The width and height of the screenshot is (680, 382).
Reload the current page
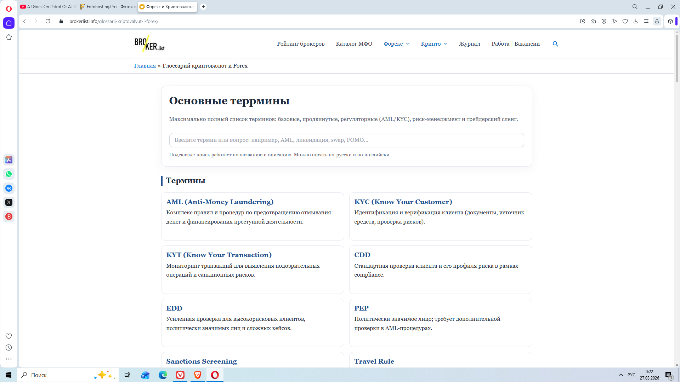coord(48,21)
